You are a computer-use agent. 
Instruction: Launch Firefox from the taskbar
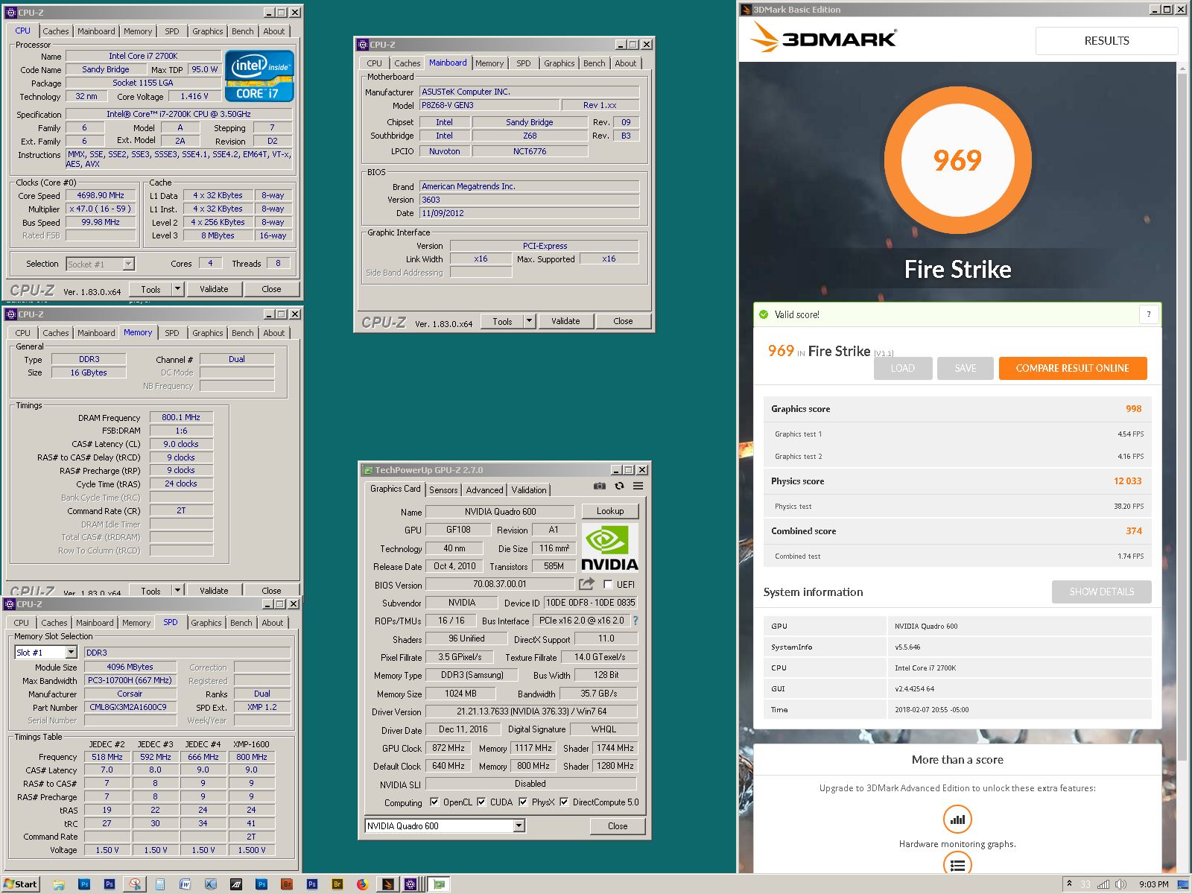pos(362,884)
